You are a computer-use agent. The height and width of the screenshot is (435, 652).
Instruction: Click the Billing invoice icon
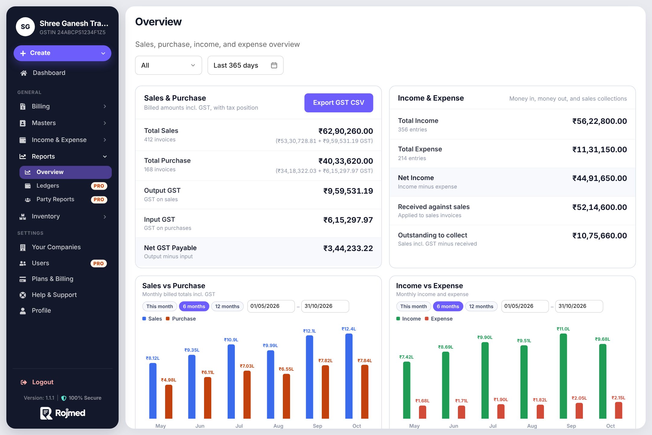point(23,106)
